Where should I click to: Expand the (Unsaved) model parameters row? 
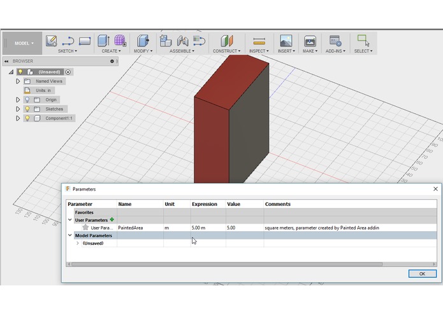tap(78, 243)
